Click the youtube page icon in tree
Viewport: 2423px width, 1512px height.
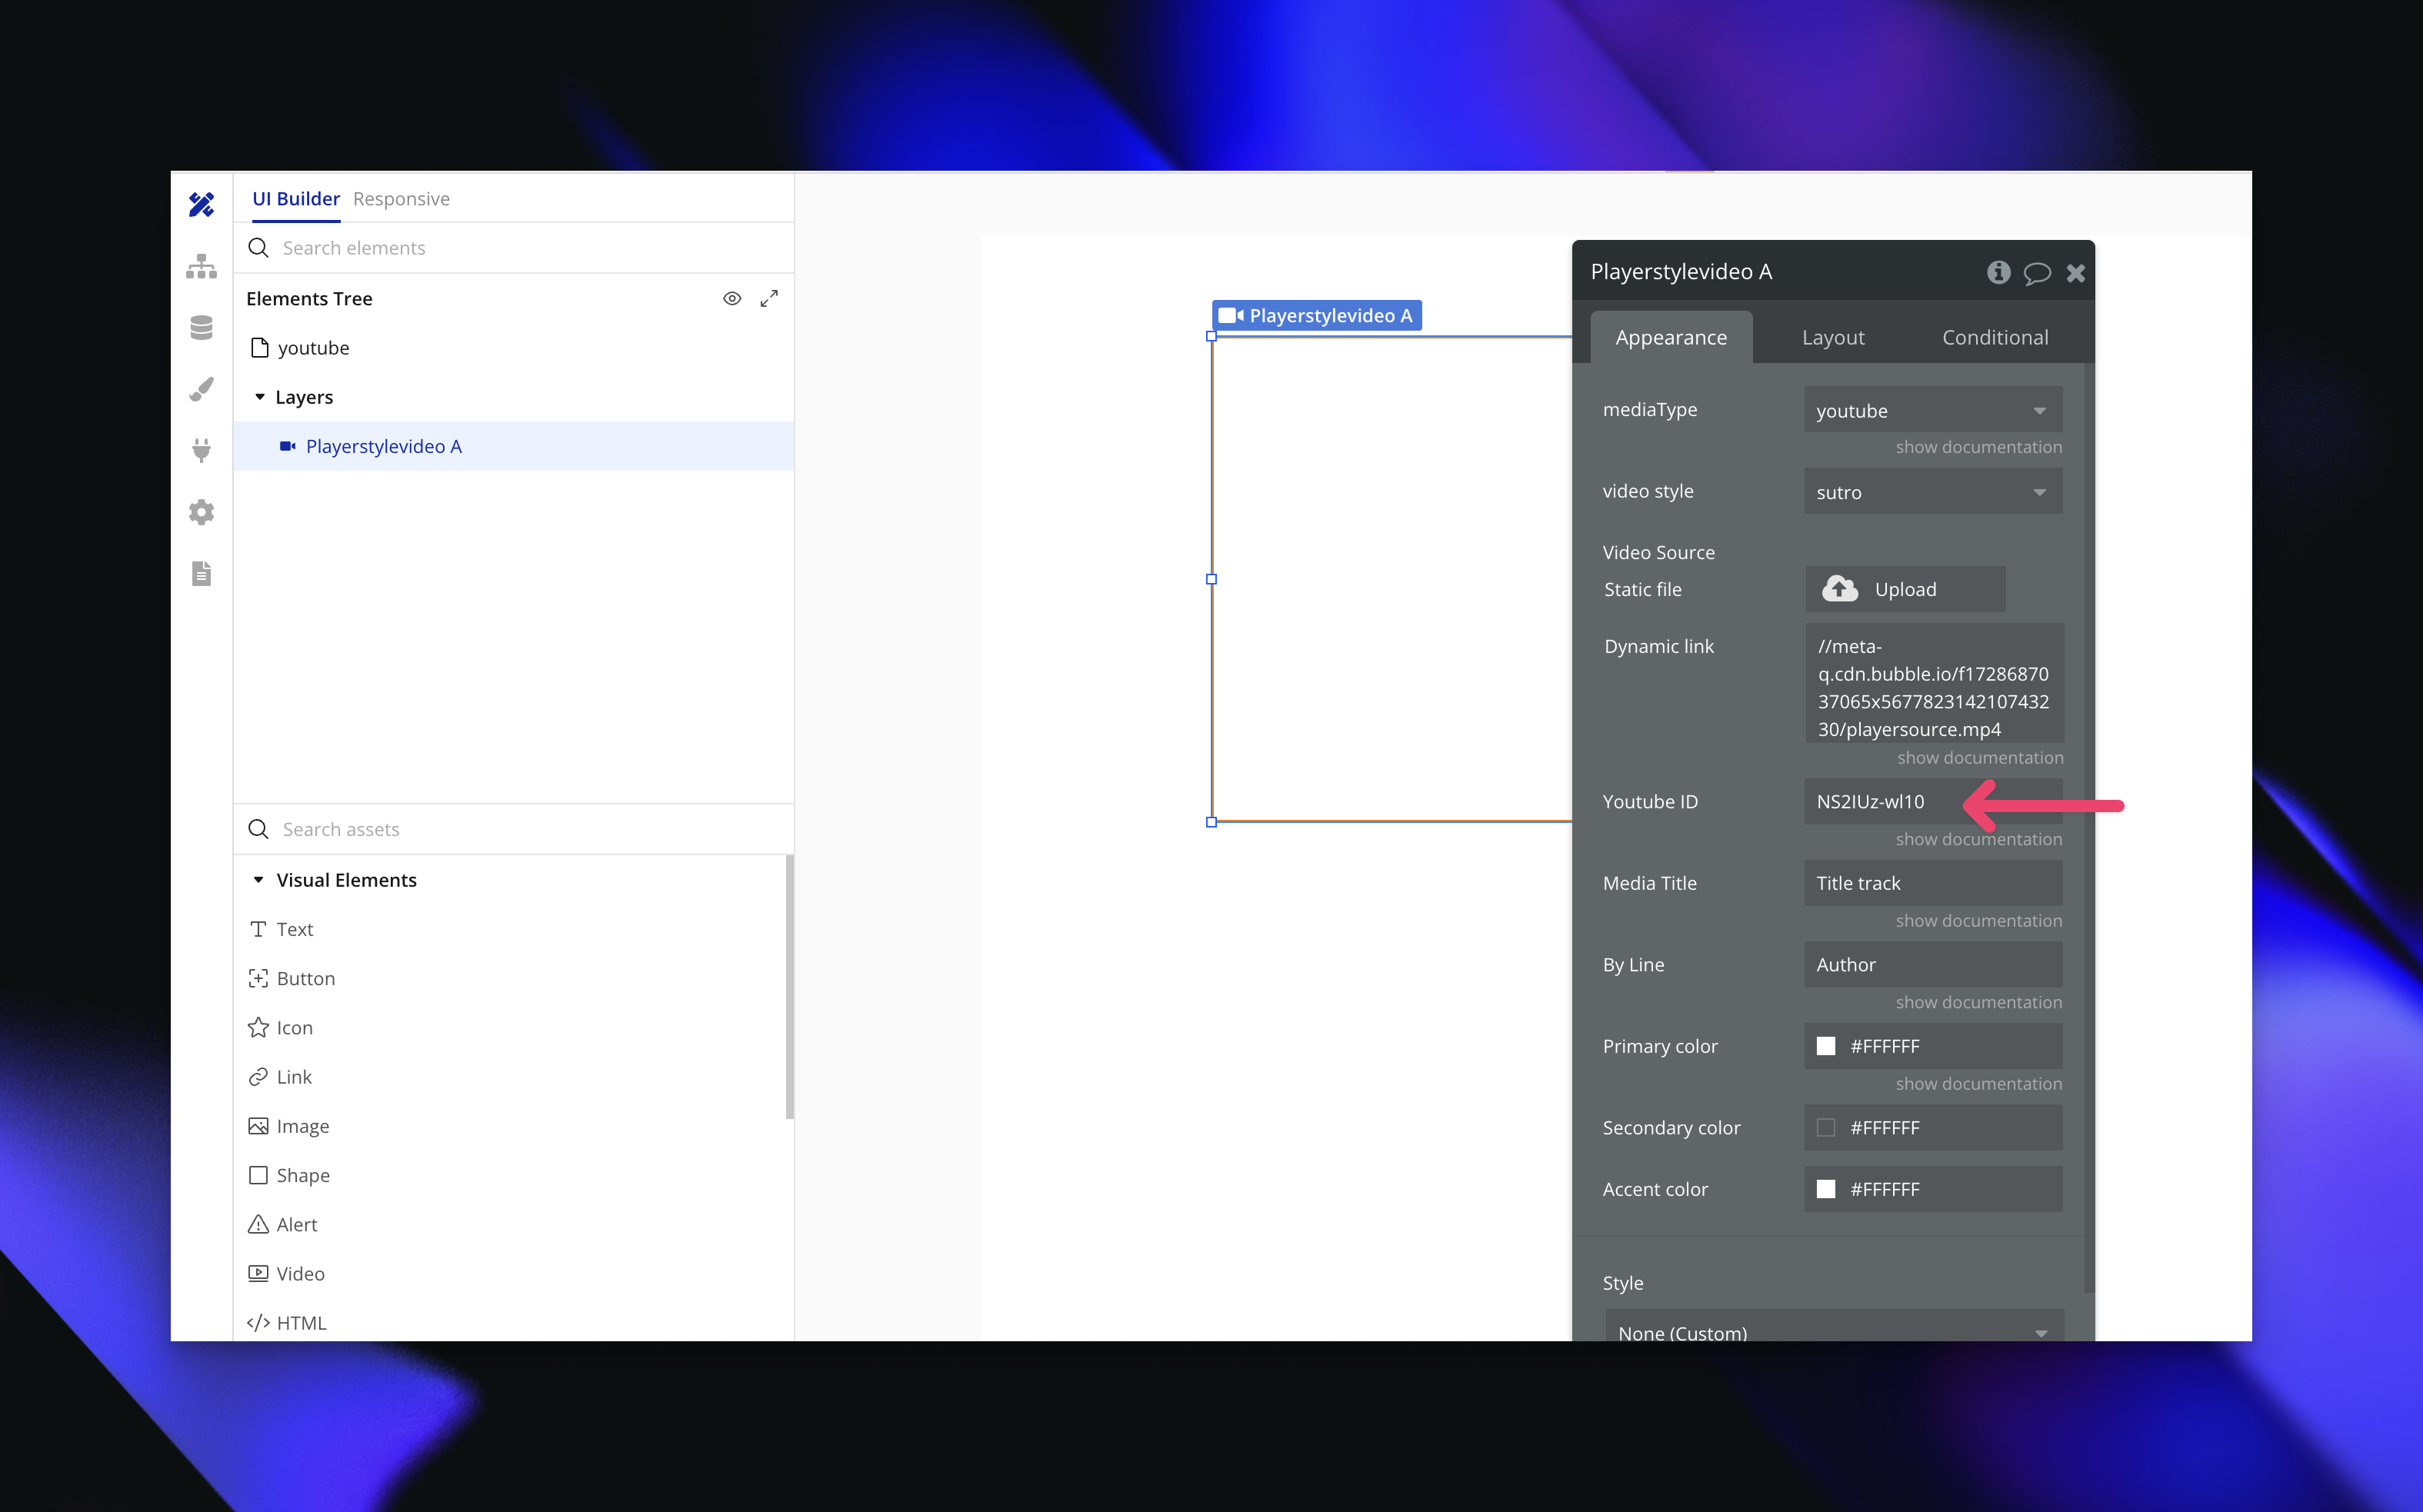260,348
